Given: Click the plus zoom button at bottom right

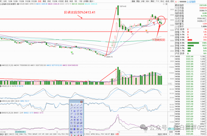Looking at the screenshot, I should [169, 134].
